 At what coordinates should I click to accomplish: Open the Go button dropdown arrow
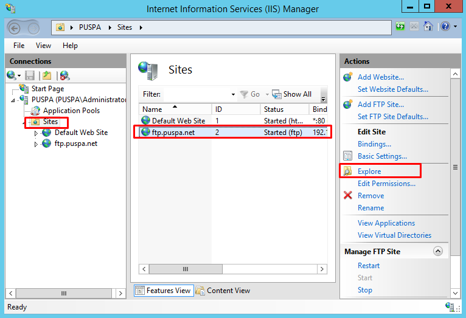(x=267, y=94)
